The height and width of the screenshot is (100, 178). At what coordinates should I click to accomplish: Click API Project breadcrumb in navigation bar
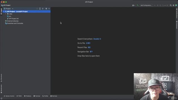(6, 5)
